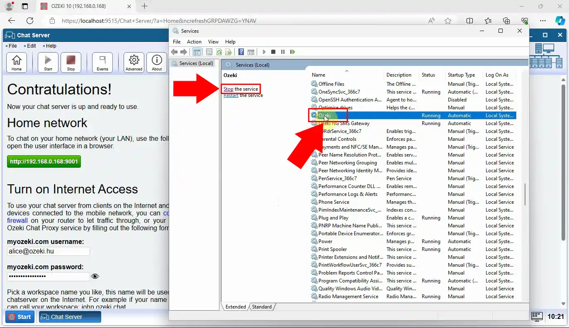Open the Help menu in Services
This screenshot has width=569, height=328.
tap(230, 42)
